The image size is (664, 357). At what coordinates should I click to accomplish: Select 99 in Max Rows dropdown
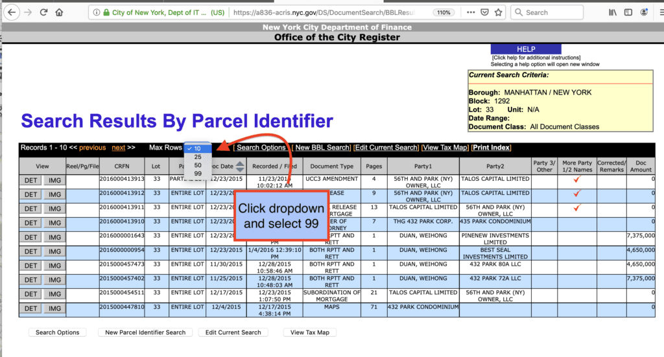click(198, 173)
